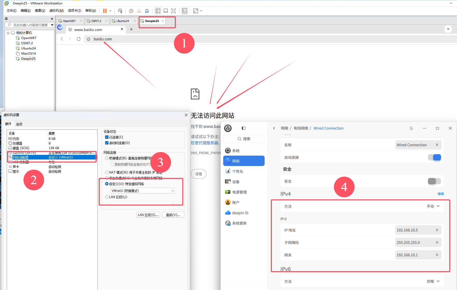Click the stretch guest display icon
The height and width of the screenshot is (290, 457).
click(196, 11)
